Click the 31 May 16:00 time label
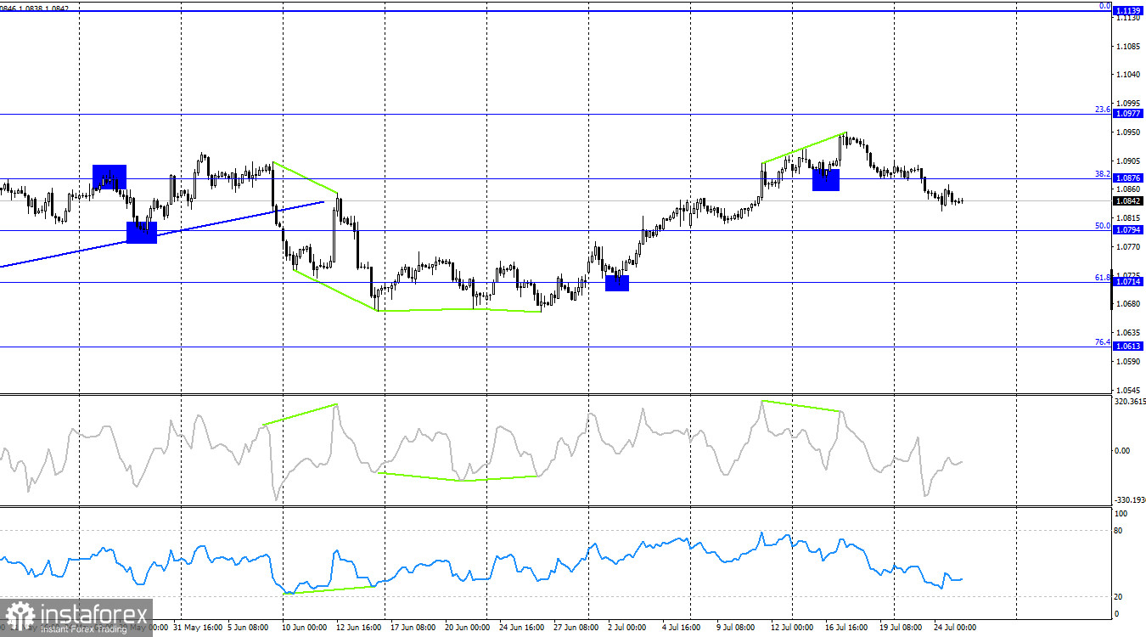Image resolution: width=1146 pixels, height=637 pixels. point(198,629)
